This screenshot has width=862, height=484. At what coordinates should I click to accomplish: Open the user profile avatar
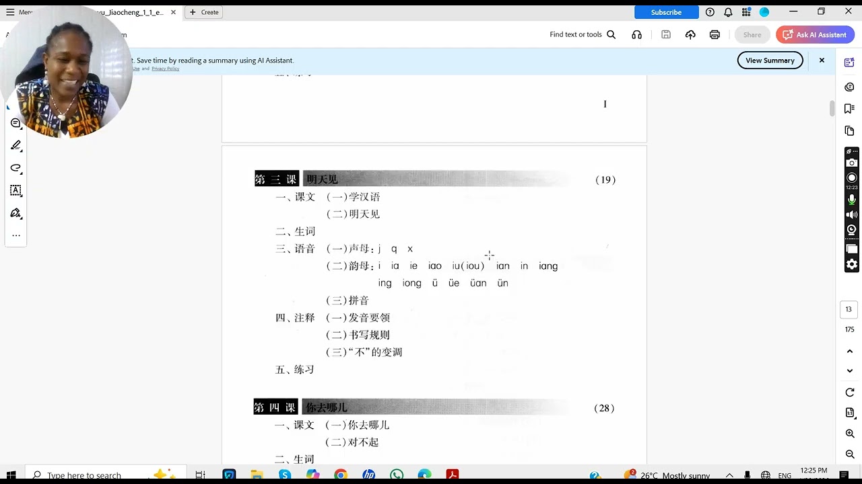tap(764, 12)
